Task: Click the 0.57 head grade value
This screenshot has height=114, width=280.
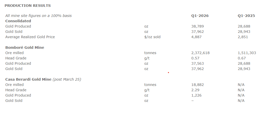Action: (x=195, y=58)
